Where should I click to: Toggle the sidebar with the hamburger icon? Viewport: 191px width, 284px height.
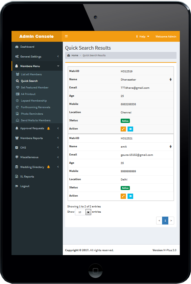click(66, 36)
